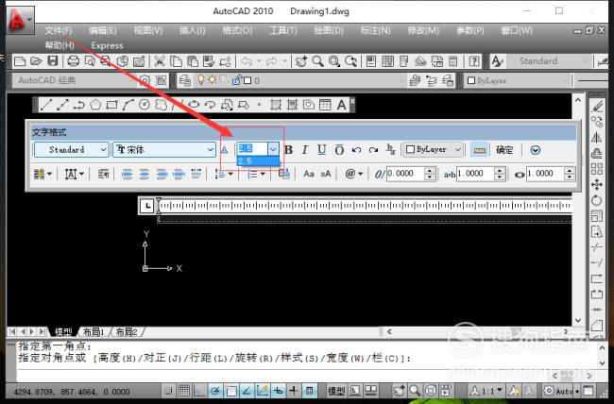Click the Mirror tool in modify toolbar
This screenshot has height=404, width=614.
(596, 138)
